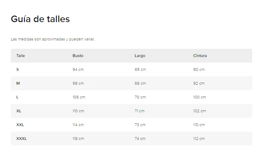Click the size 'M' row label
Viewport: 273px width, 161px height.
18,83
